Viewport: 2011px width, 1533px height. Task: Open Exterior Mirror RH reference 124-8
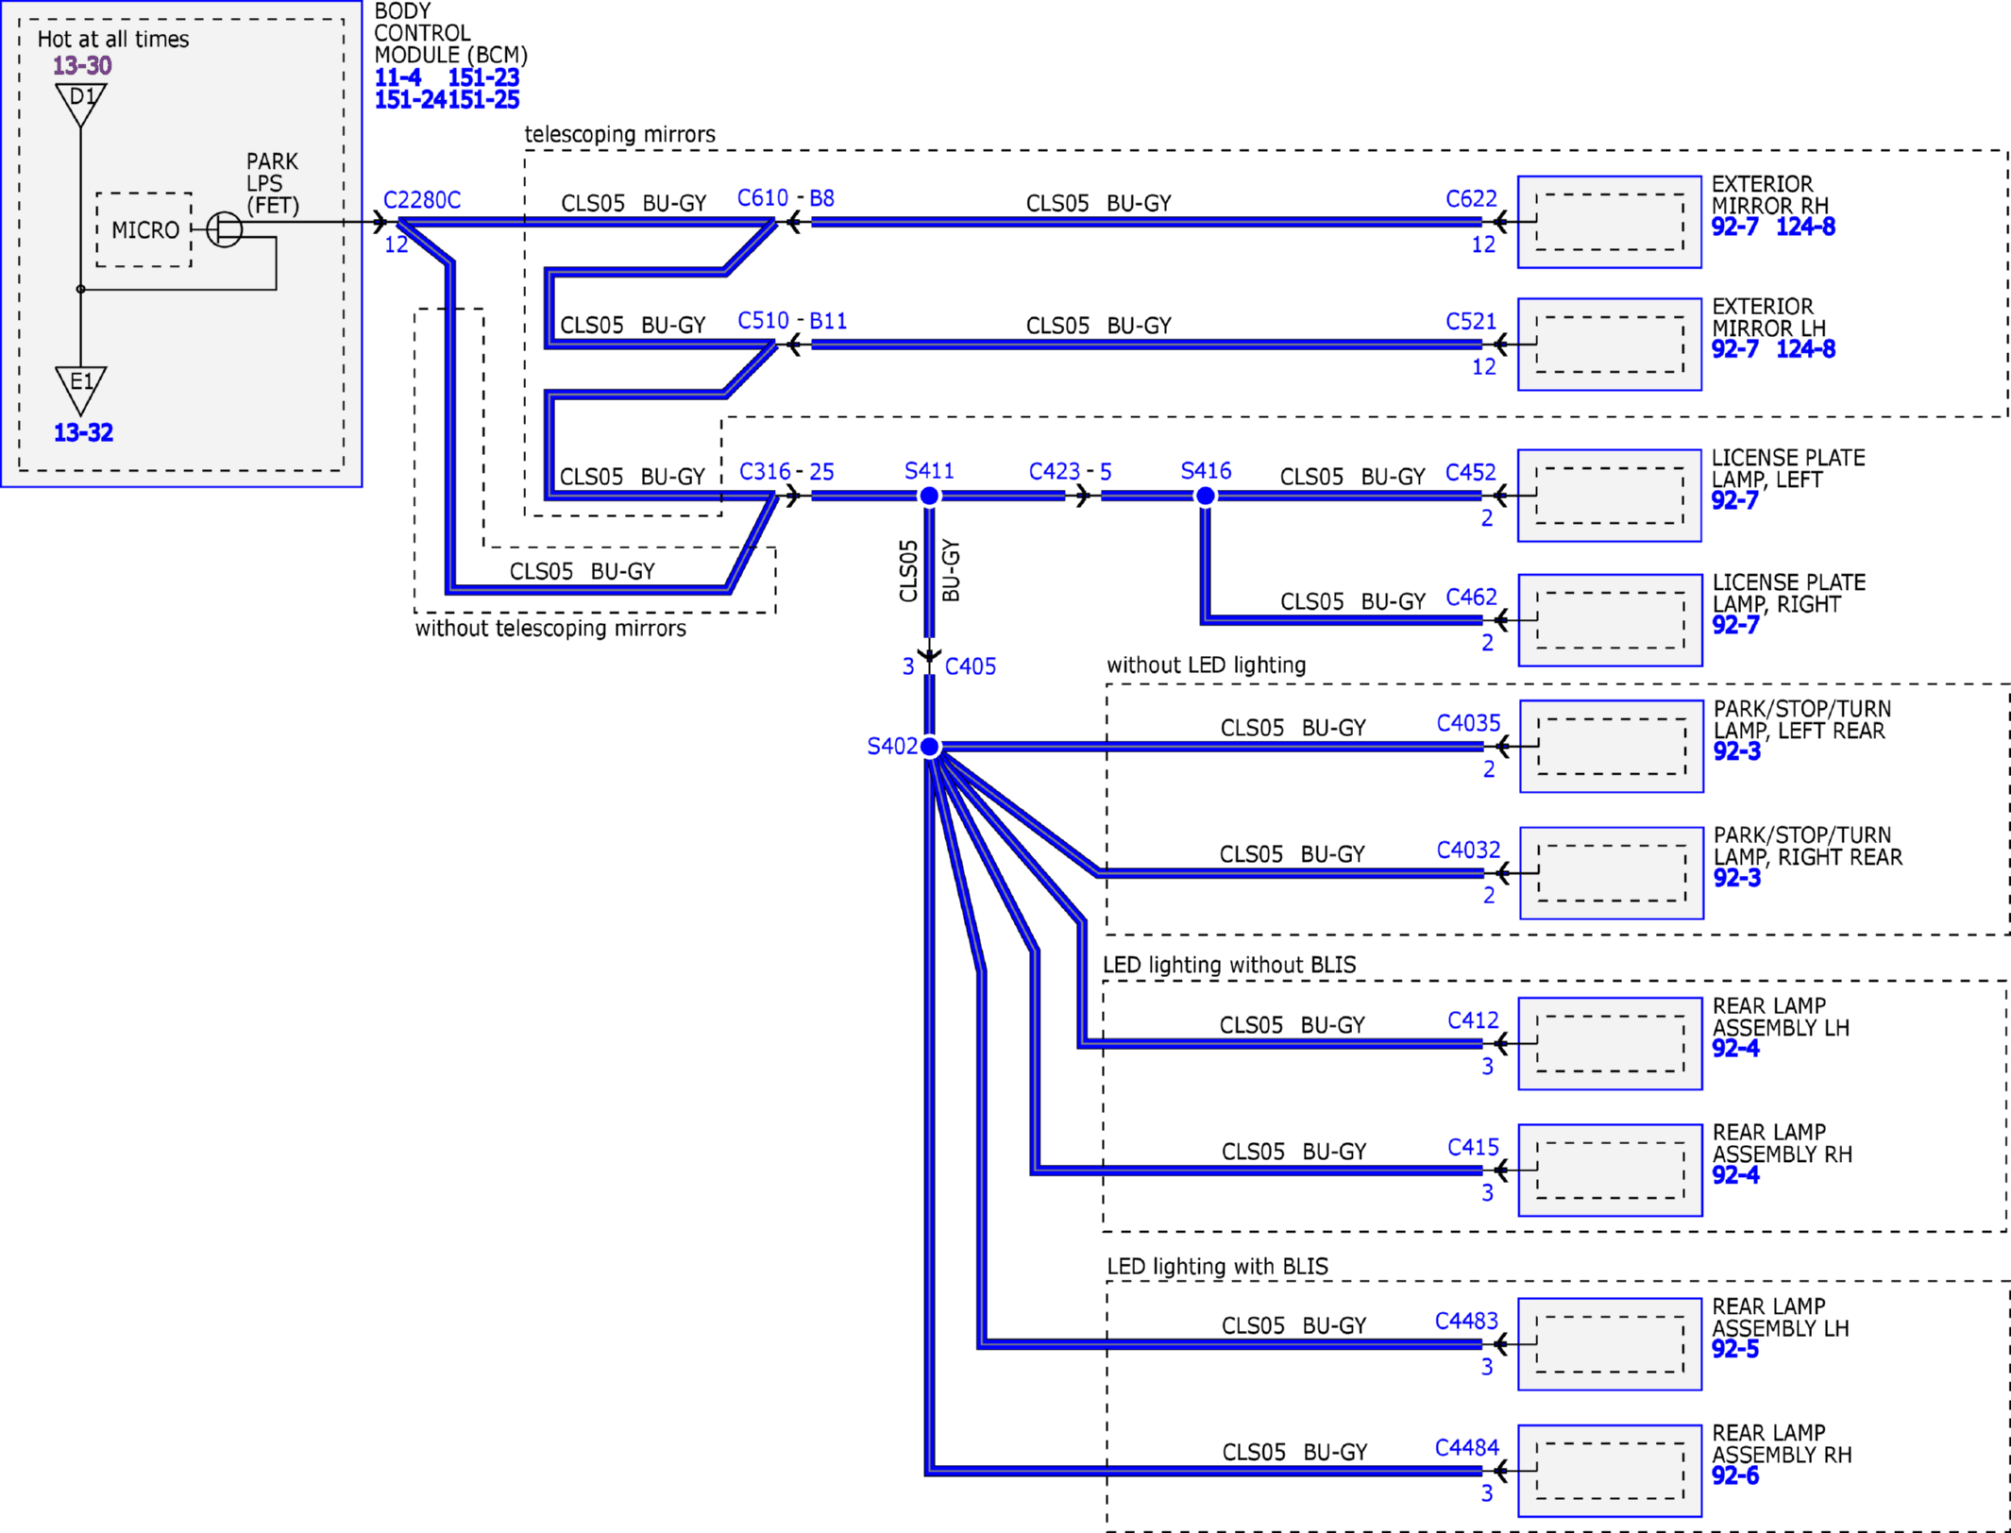(x=1805, y=227)
